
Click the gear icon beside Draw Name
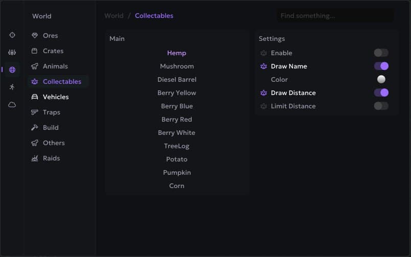click(264, 66)
